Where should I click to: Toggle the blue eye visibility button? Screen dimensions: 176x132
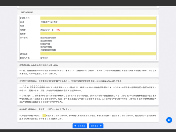point(169,120)
